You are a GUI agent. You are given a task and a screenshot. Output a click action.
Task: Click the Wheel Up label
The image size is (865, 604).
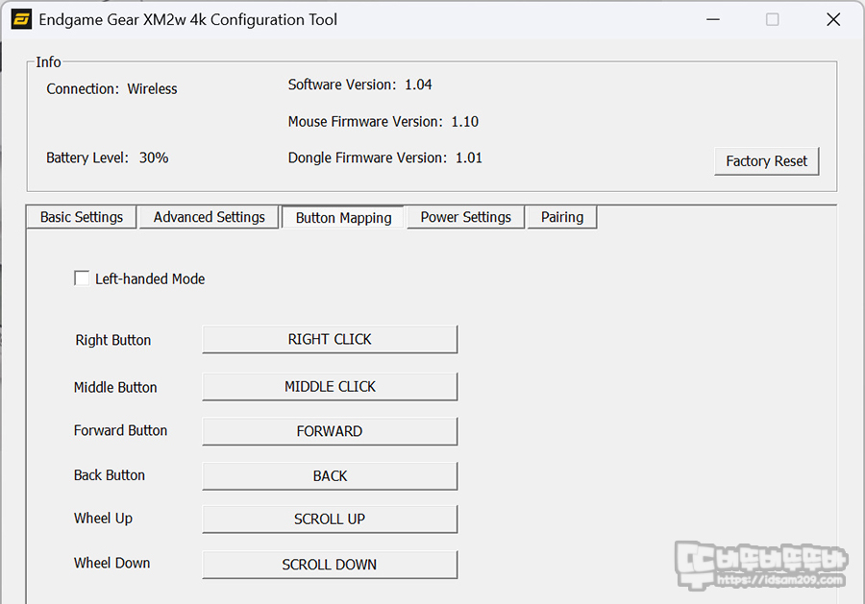[103, 519]
